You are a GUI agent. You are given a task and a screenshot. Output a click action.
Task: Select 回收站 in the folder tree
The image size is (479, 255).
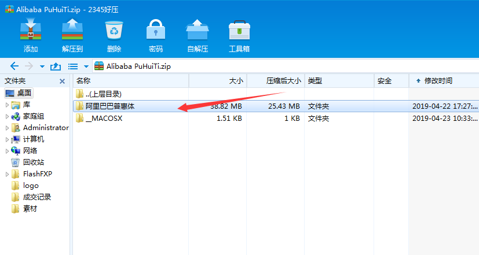coord(27,162)
